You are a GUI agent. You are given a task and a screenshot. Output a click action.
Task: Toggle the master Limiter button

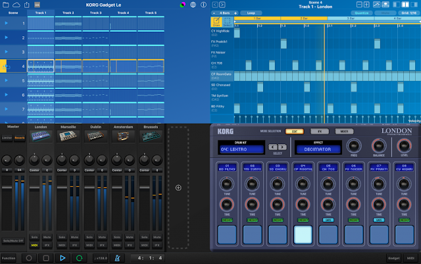(7, 138)
